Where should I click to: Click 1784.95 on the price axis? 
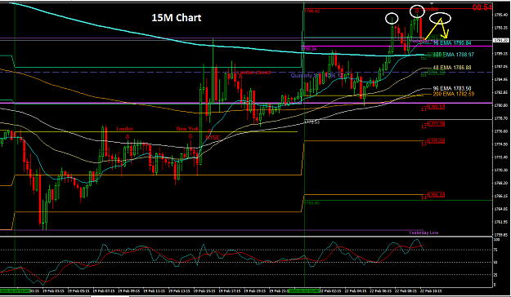coord(500,79)
